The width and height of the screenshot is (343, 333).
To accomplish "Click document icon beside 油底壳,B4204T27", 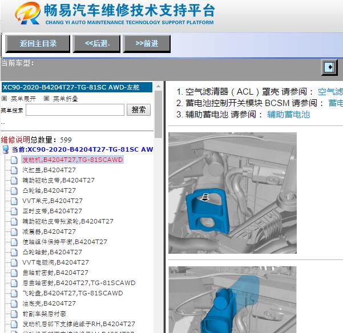I will (x=14, y=304).
